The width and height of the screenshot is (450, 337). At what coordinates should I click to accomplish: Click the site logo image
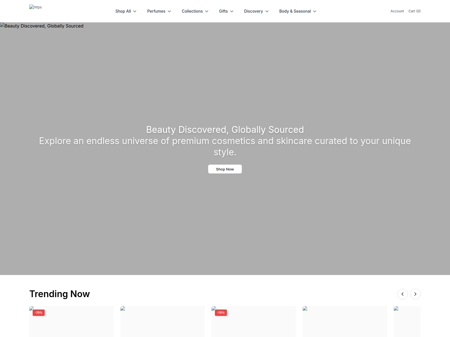(35, 7)
